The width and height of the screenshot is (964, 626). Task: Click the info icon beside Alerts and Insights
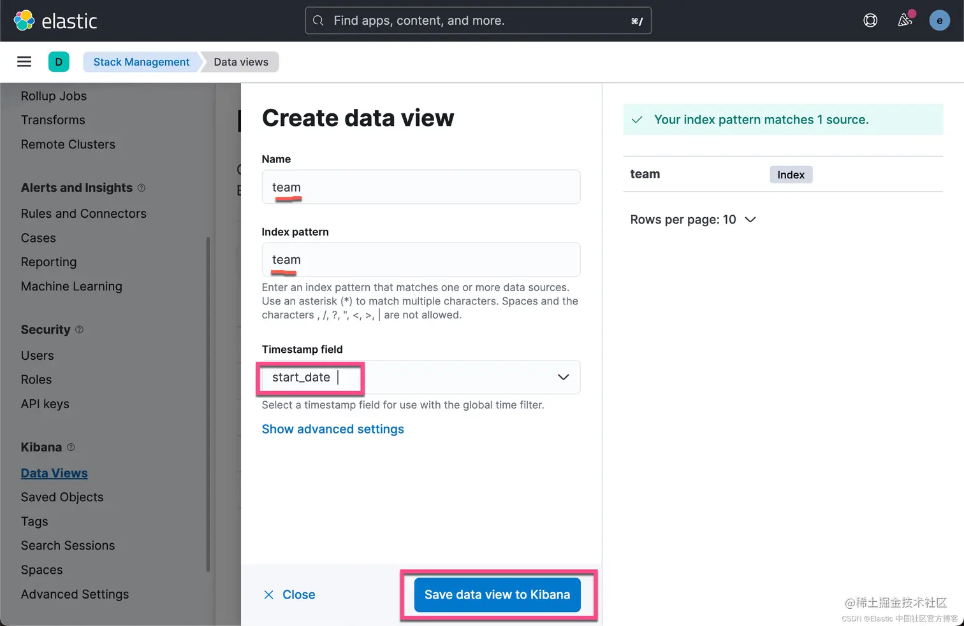[142, 188]
